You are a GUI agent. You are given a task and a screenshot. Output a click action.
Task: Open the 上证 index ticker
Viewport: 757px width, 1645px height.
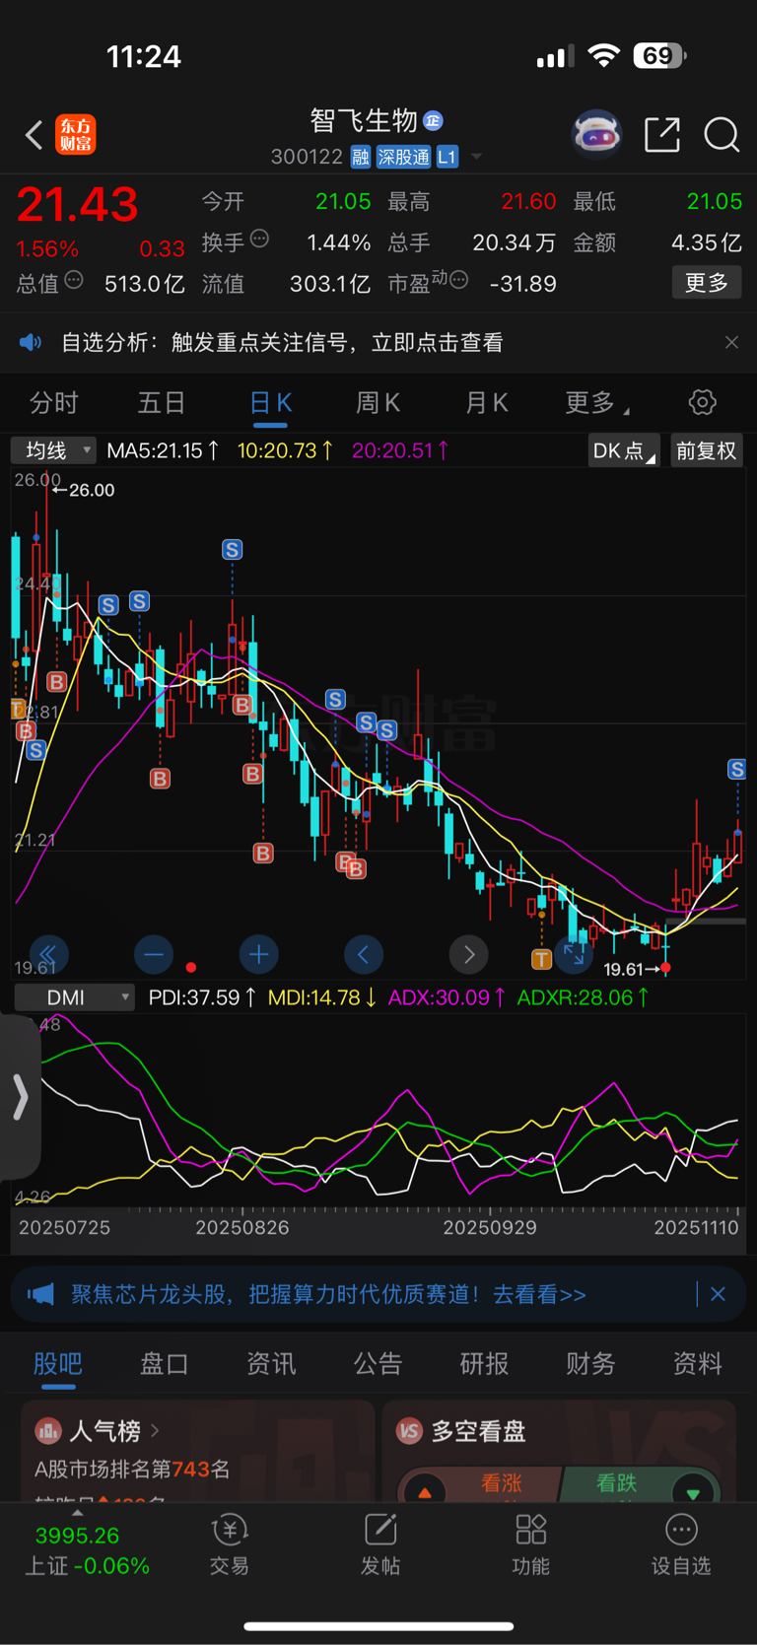click(x=87, y=1550)
